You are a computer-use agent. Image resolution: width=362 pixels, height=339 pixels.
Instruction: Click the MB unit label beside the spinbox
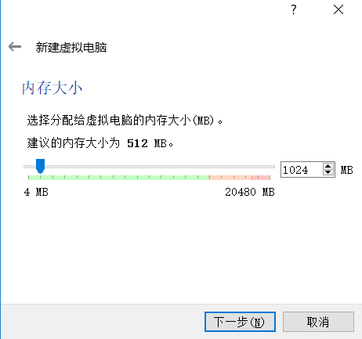pyautogui.click(x=346, y=170)
